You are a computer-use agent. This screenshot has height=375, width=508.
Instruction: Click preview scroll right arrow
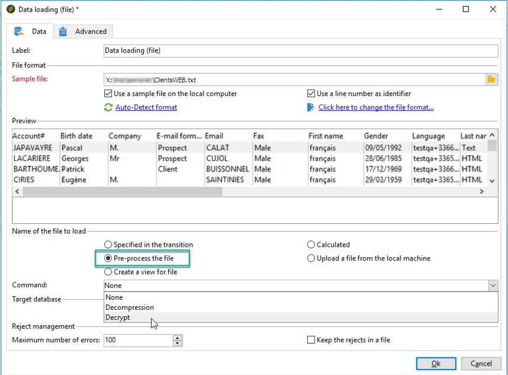tap(481, 191)
